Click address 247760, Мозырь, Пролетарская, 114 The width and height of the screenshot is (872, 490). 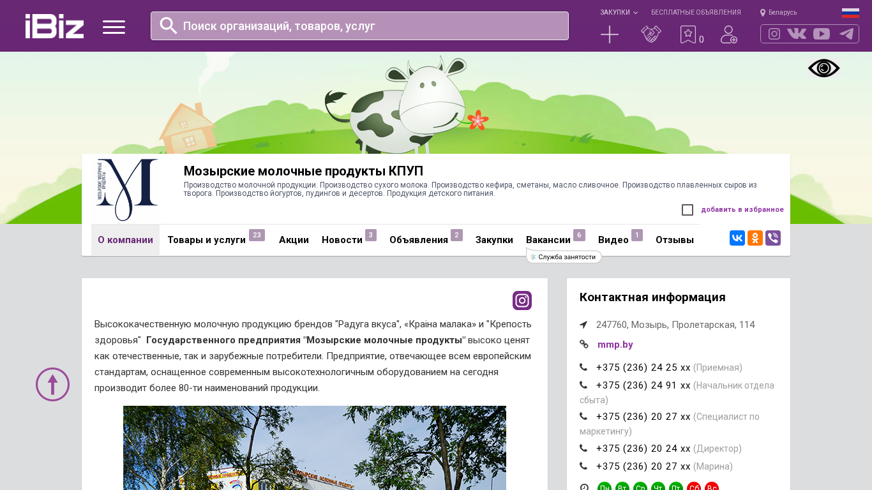[675, 325]
